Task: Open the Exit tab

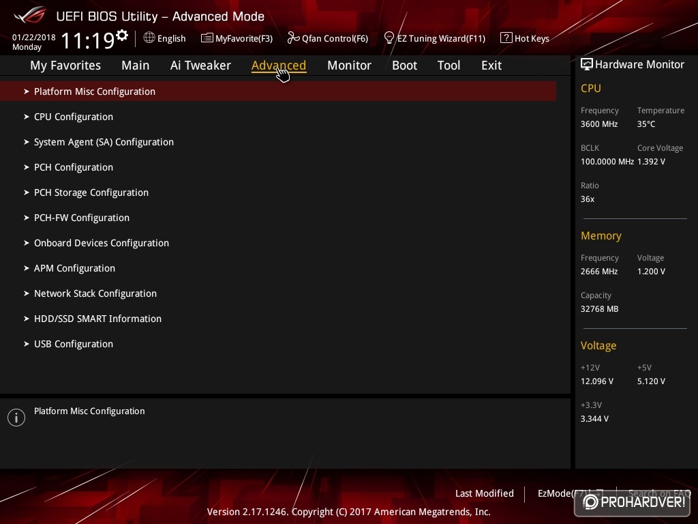Action: (491, 65)
